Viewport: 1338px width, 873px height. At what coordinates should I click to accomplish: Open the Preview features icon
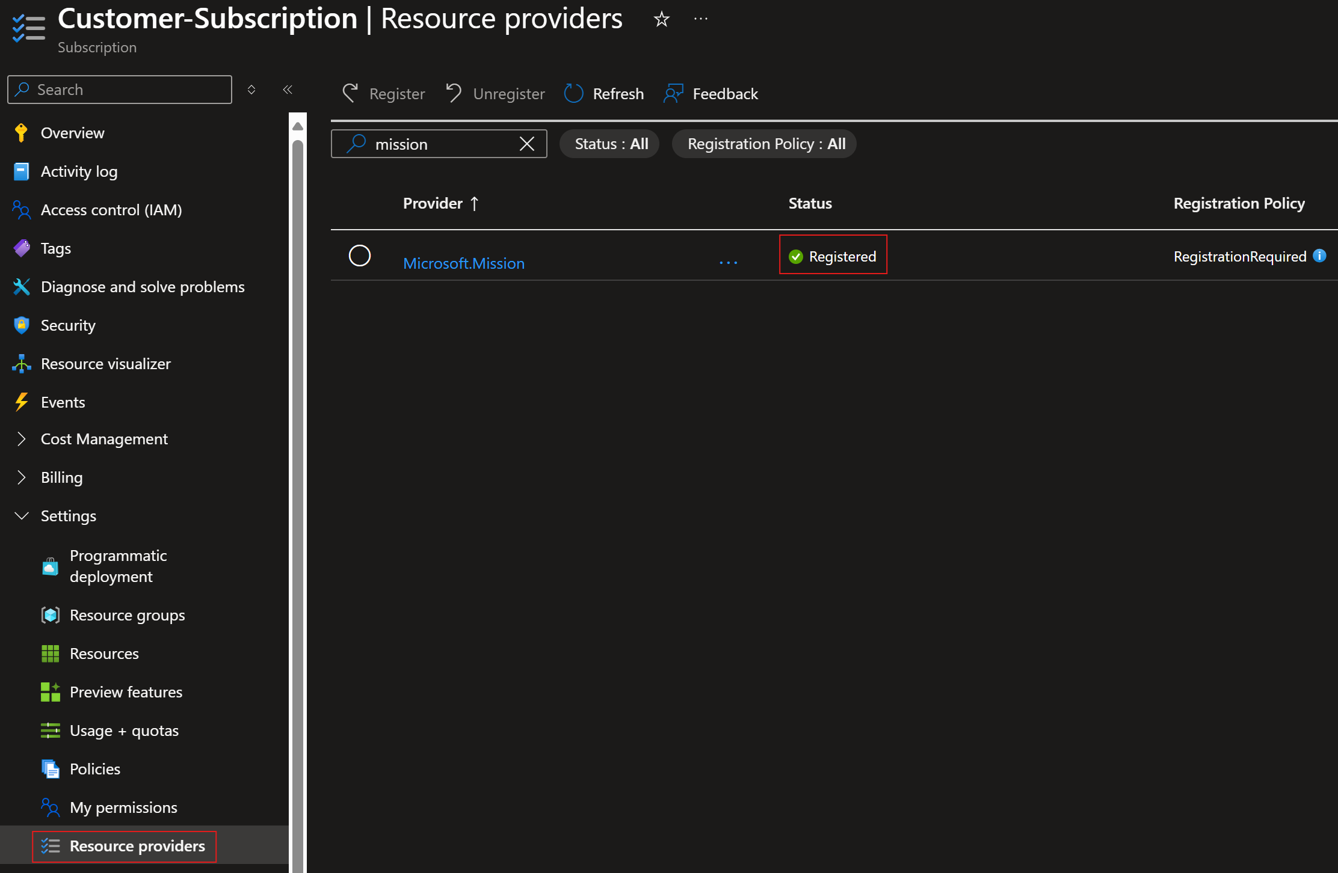point(51,692)
